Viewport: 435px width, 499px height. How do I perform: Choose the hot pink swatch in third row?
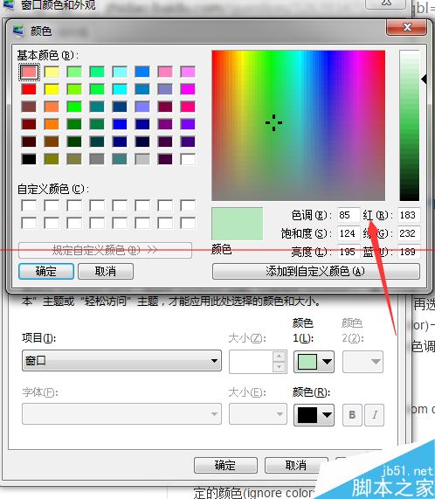pyautogui.click(x=188, y=107)
